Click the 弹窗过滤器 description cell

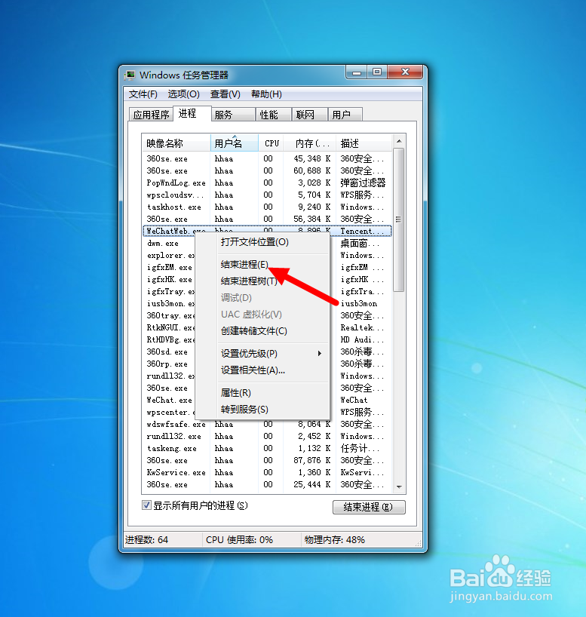pos(363,183)
